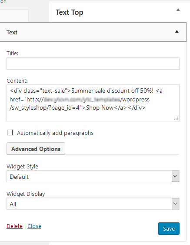Focus the Title input field
Screen dimensions: 190x245
[93, 64]
